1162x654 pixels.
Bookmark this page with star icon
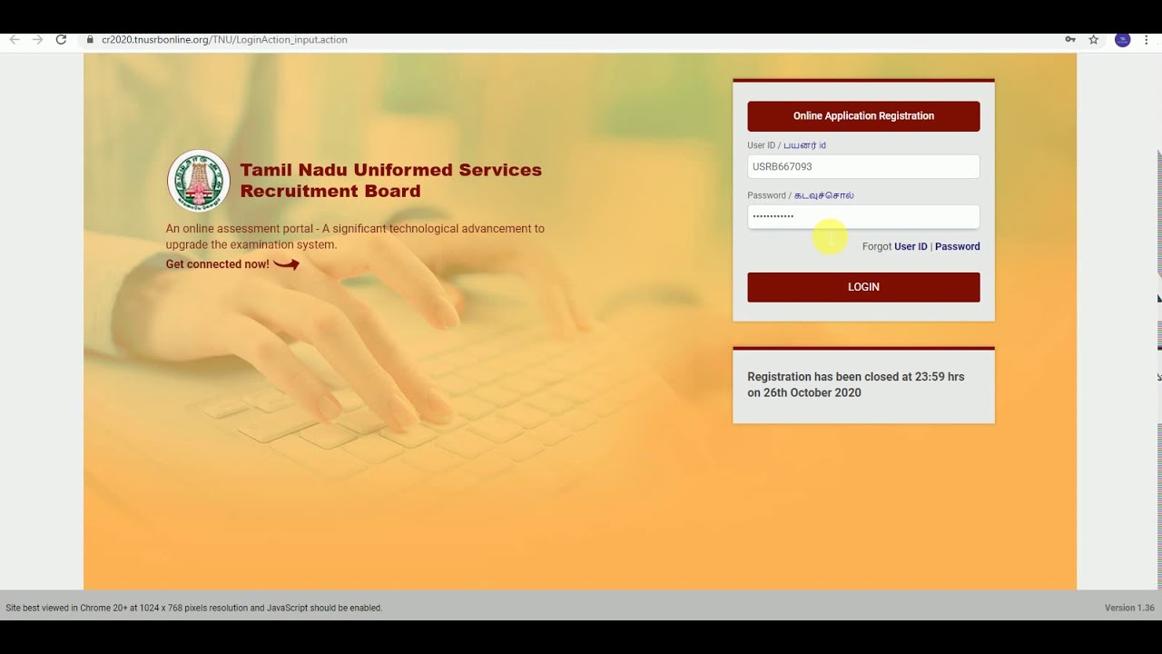pyautogui.click(x=1094, y=40)
